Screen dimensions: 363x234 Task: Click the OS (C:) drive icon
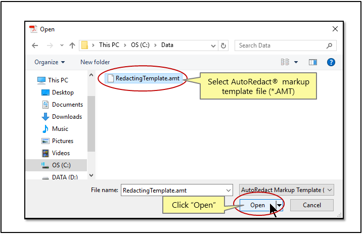pos(45,165)
